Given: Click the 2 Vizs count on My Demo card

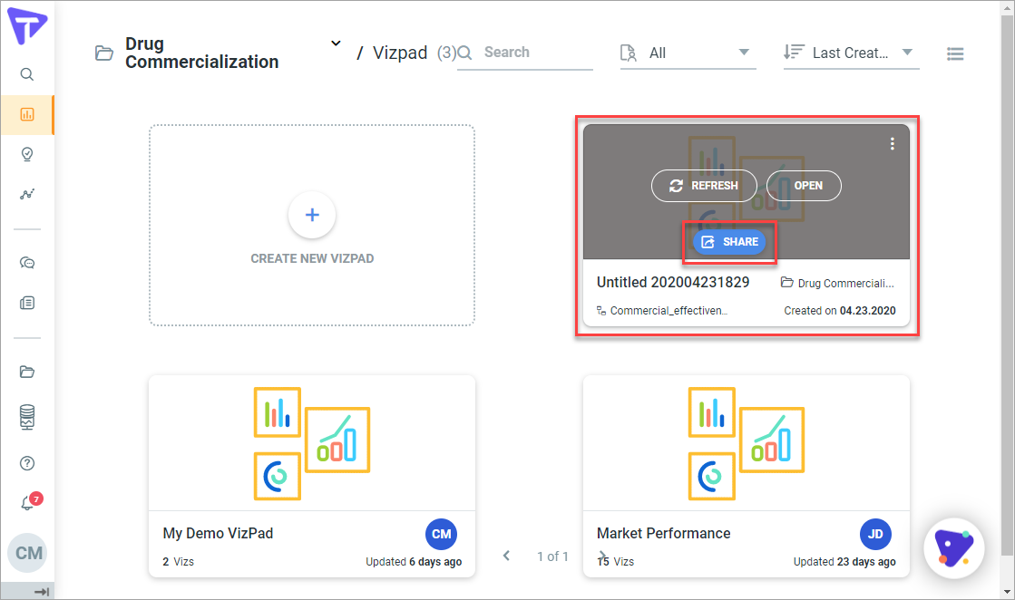Looking at the screenshot, I should pyautogui.click(x=178, y=562).
